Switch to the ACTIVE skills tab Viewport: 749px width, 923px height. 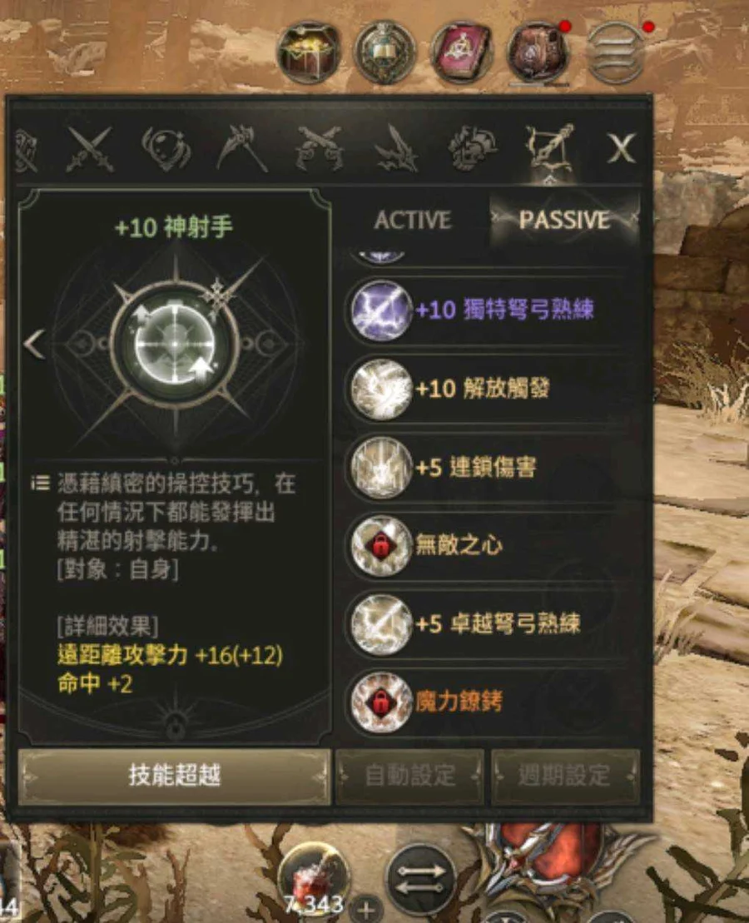click(x=413, y=221)
